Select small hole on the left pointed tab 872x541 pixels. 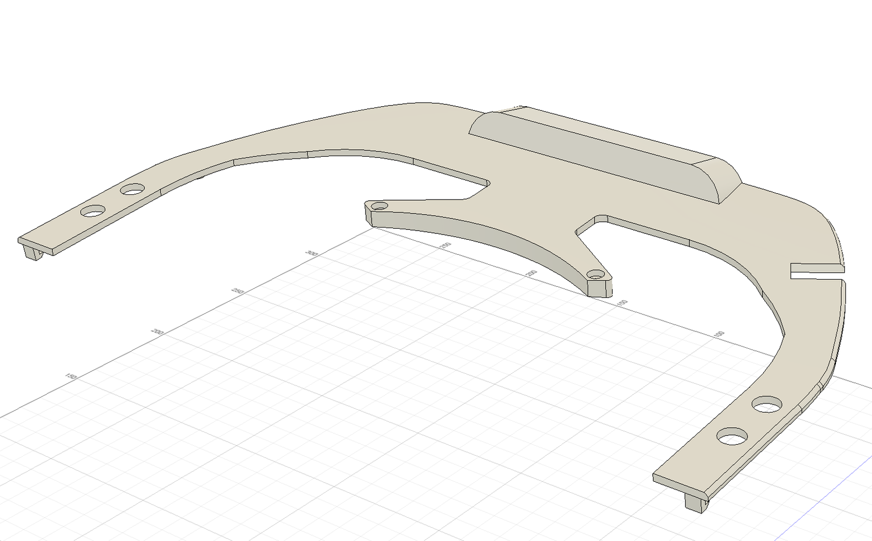(379, 205)
